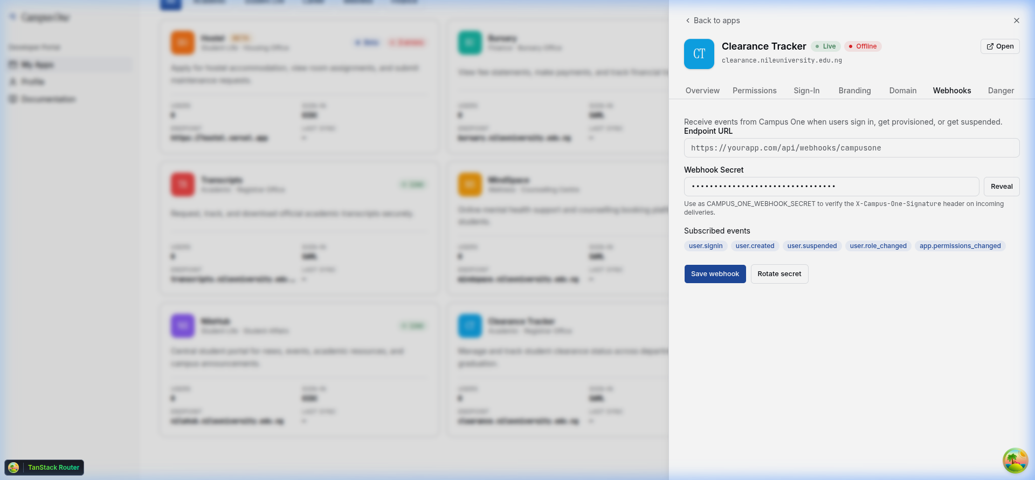Viewport: 1035px width, 480px height.
Task: Open the Clearance Tracker app externally
Action: [x=1000, y=46]
